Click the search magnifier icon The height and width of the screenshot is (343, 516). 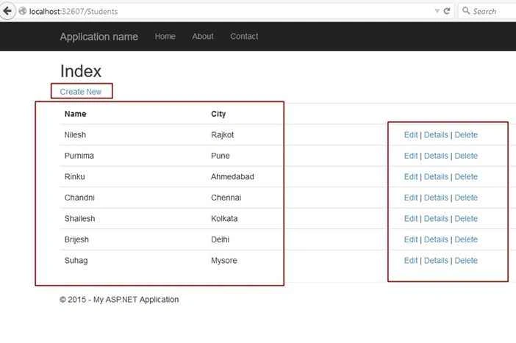pos(466,11)
